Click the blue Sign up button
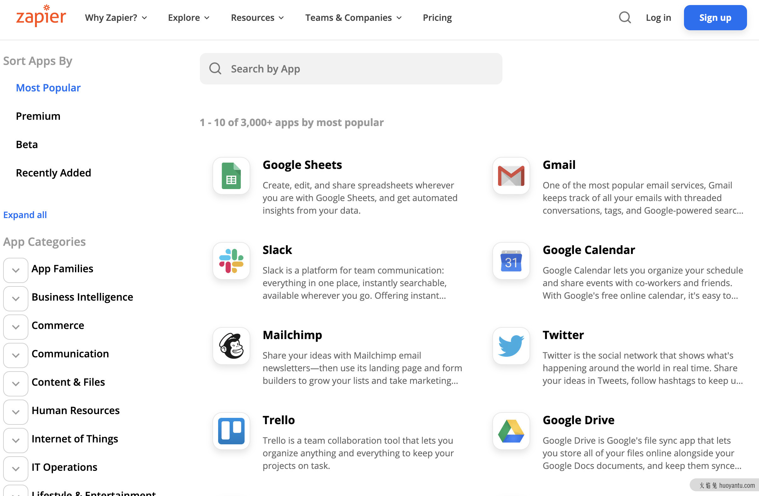The height and width of the screenshot is (496, 759). 715,18
